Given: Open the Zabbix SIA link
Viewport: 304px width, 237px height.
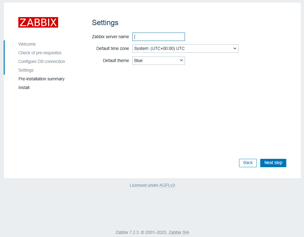Looking at the screenshot, I should [179, 232].
